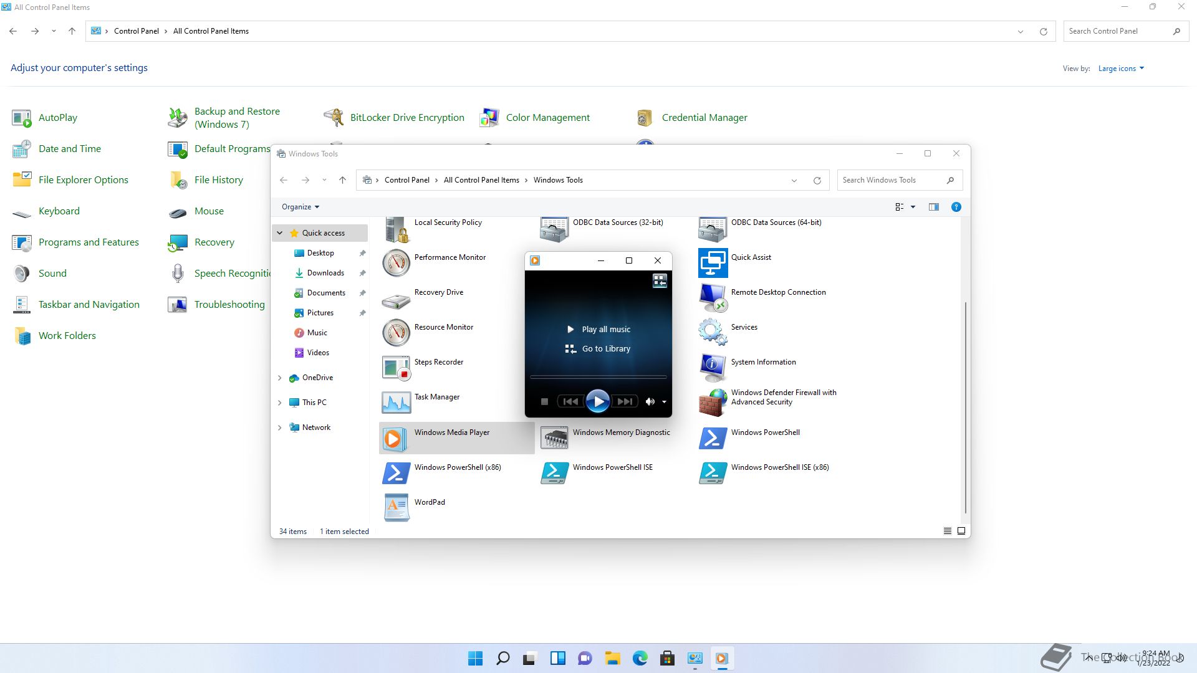The image size is (1197, 673).
Task: Select Downloads in Quick access
Action: tap(325, 273)
